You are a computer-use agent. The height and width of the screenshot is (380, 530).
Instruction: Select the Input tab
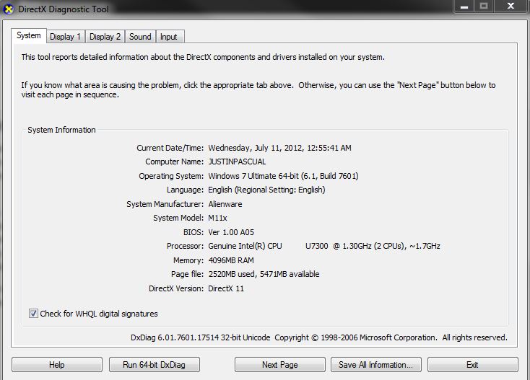[x=169, y=37]
